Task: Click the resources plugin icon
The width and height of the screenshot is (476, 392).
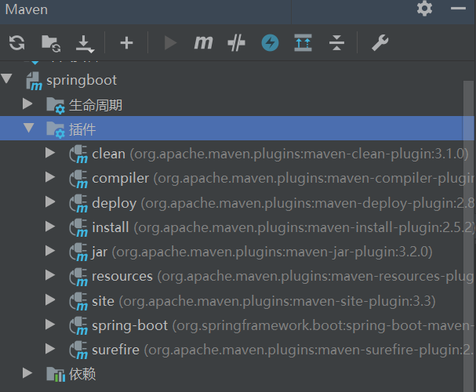Action: (78, 277)
